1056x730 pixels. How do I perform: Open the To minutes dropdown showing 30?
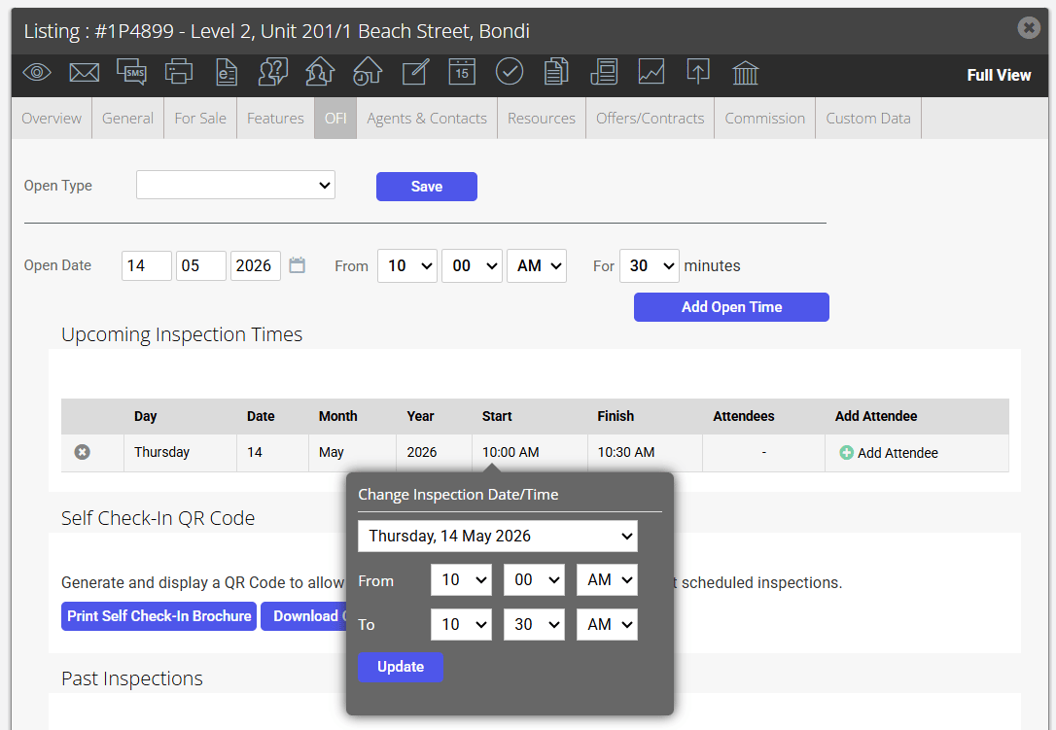point(534,624)
